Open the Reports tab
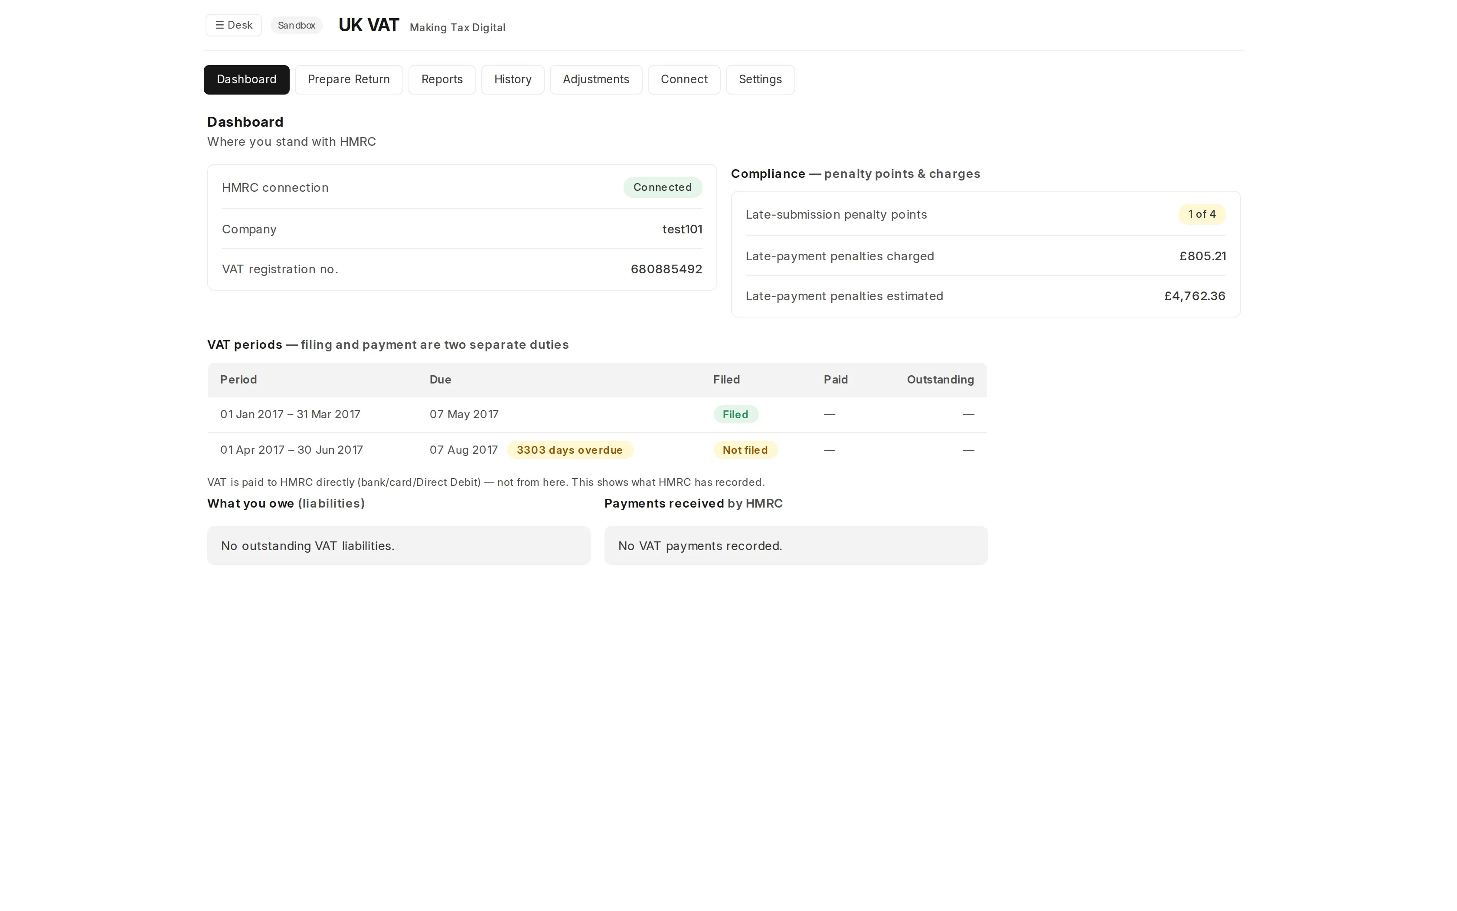This screenshot has width=1457, height=911. click(442, 79)
